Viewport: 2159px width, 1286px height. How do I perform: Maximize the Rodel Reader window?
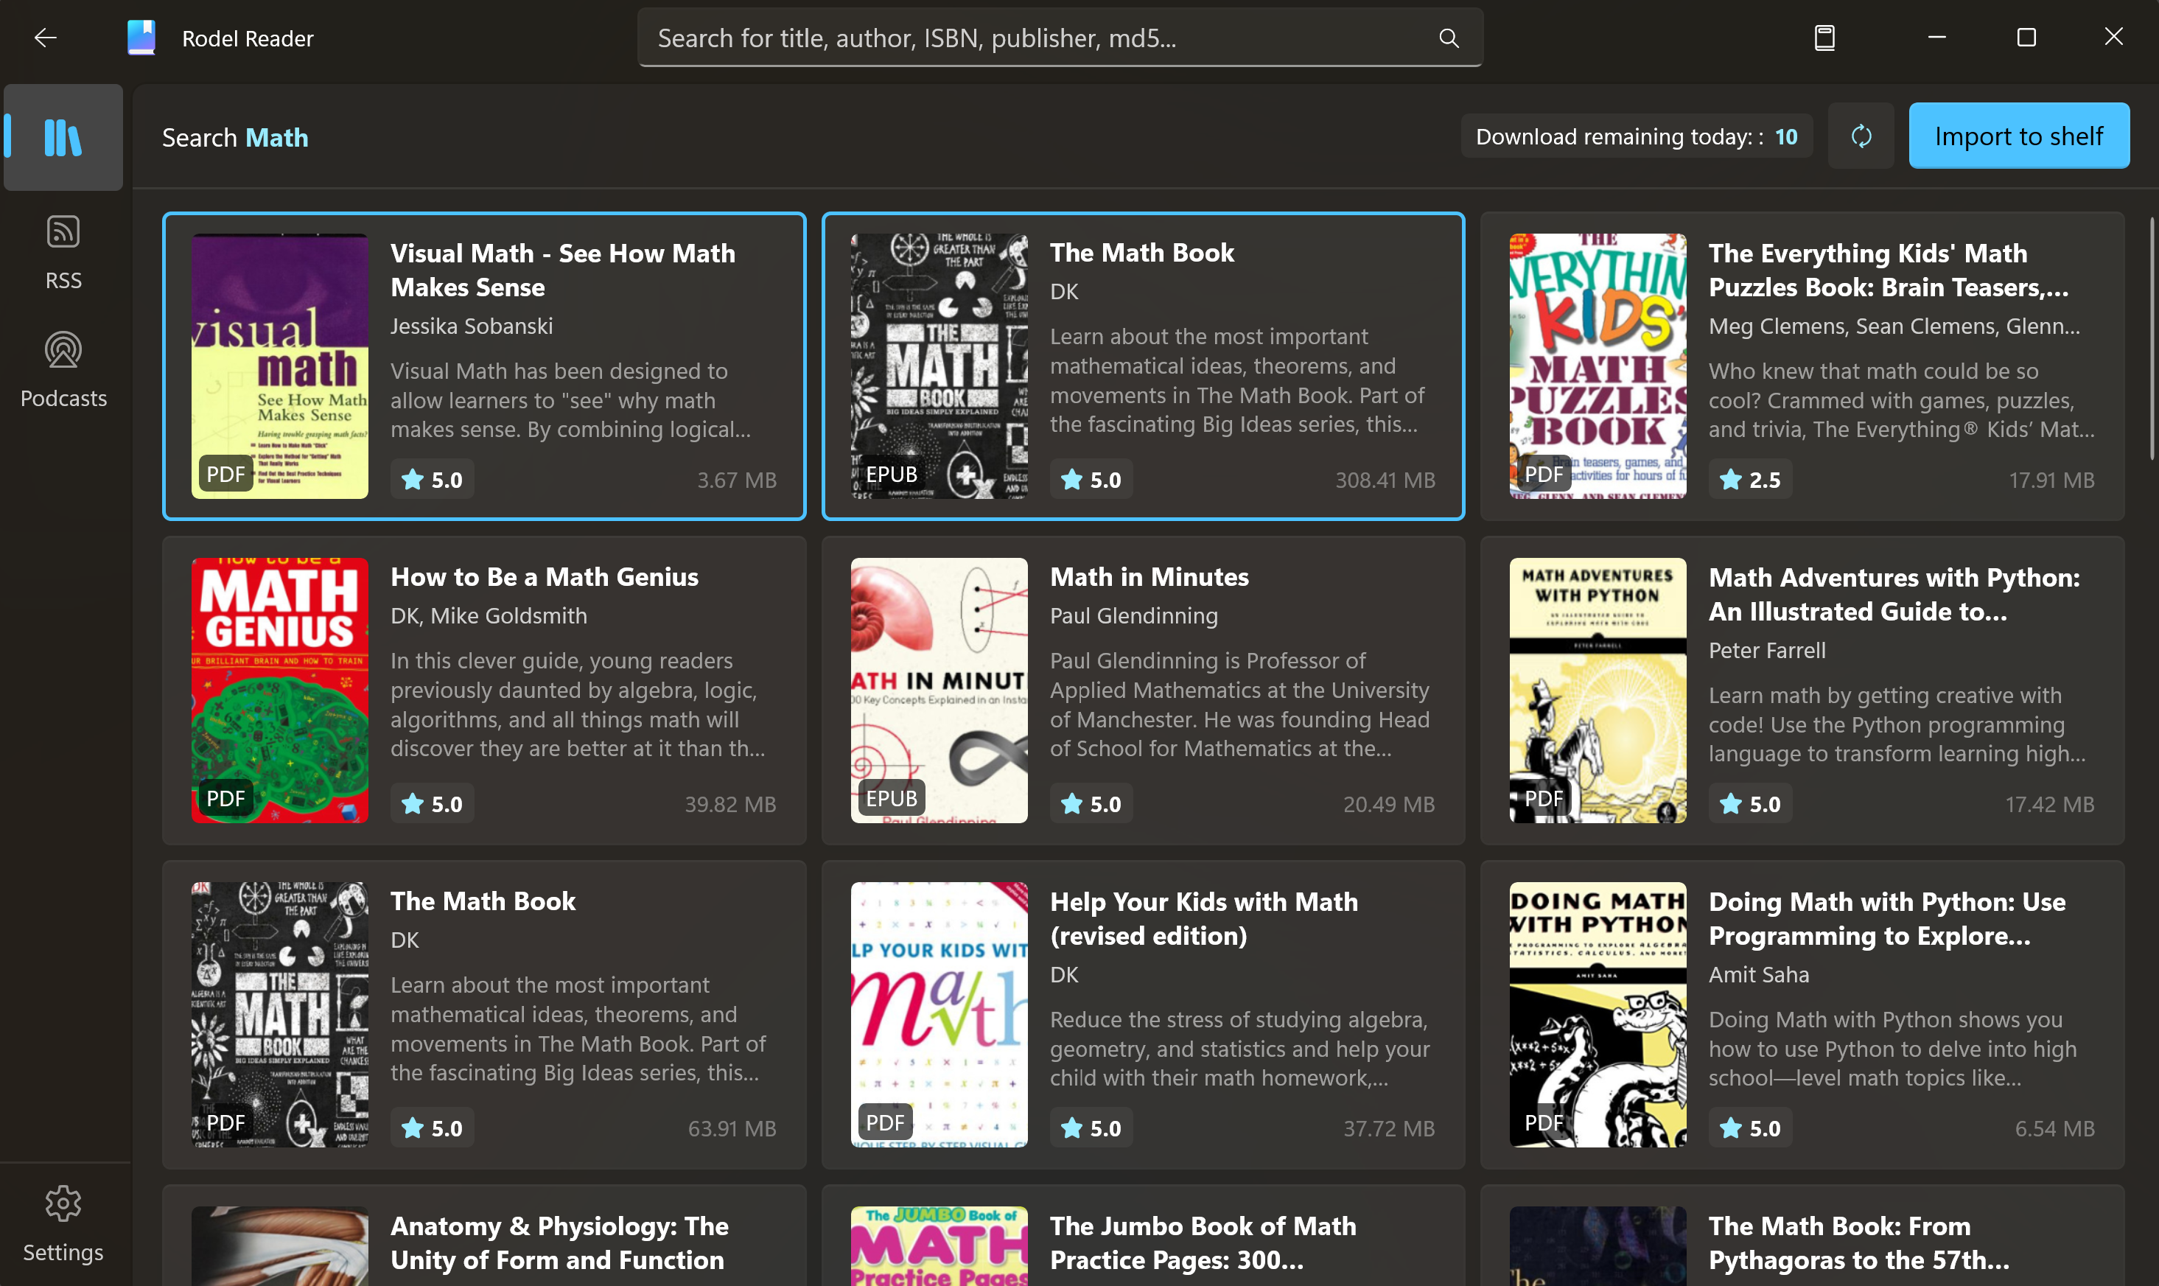click(2026, 38)
